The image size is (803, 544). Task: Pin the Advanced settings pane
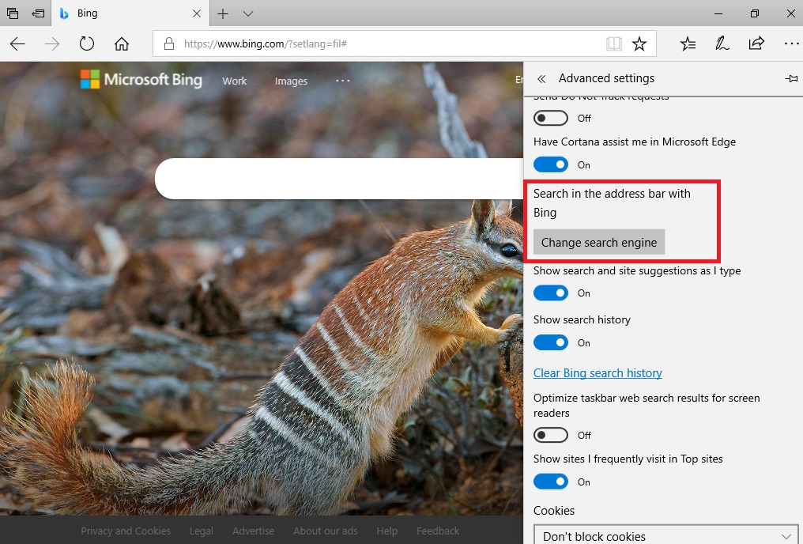coord(790,79)
